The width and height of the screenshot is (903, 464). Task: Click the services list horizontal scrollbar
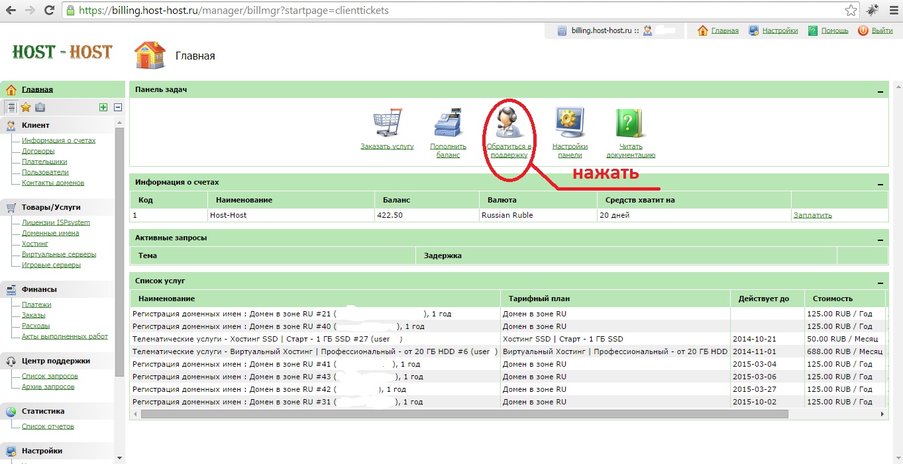[464, 414]
